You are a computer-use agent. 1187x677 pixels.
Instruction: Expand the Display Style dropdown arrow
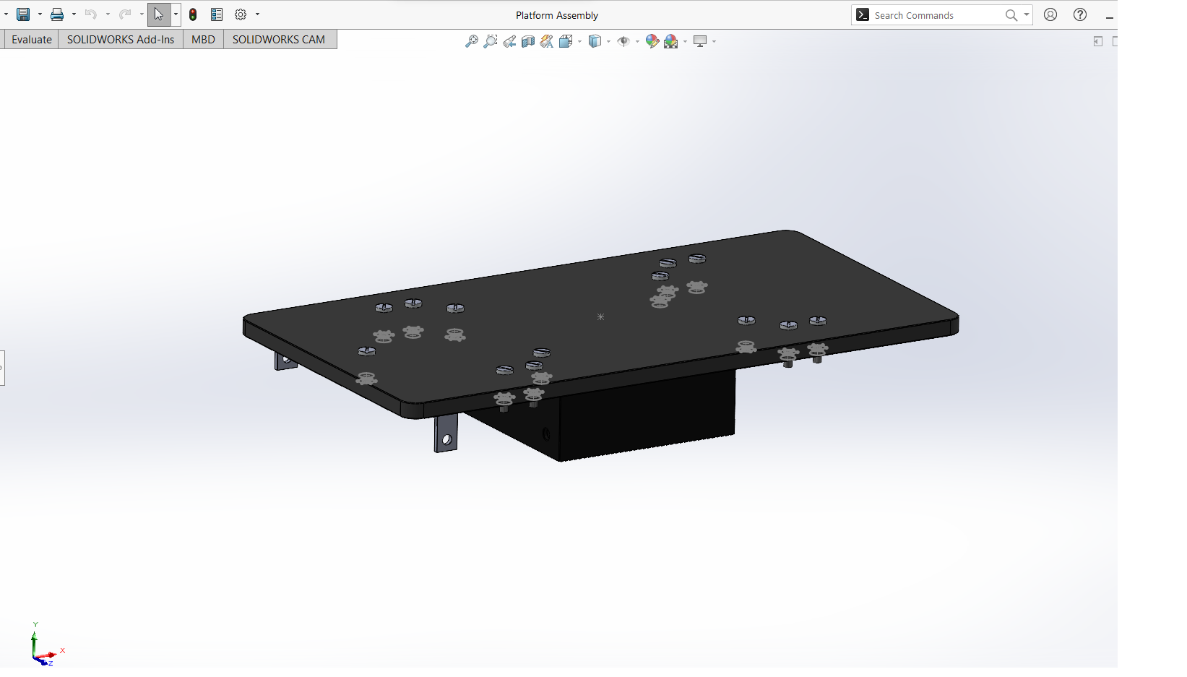pyautogui.click(x=608, y=41)
